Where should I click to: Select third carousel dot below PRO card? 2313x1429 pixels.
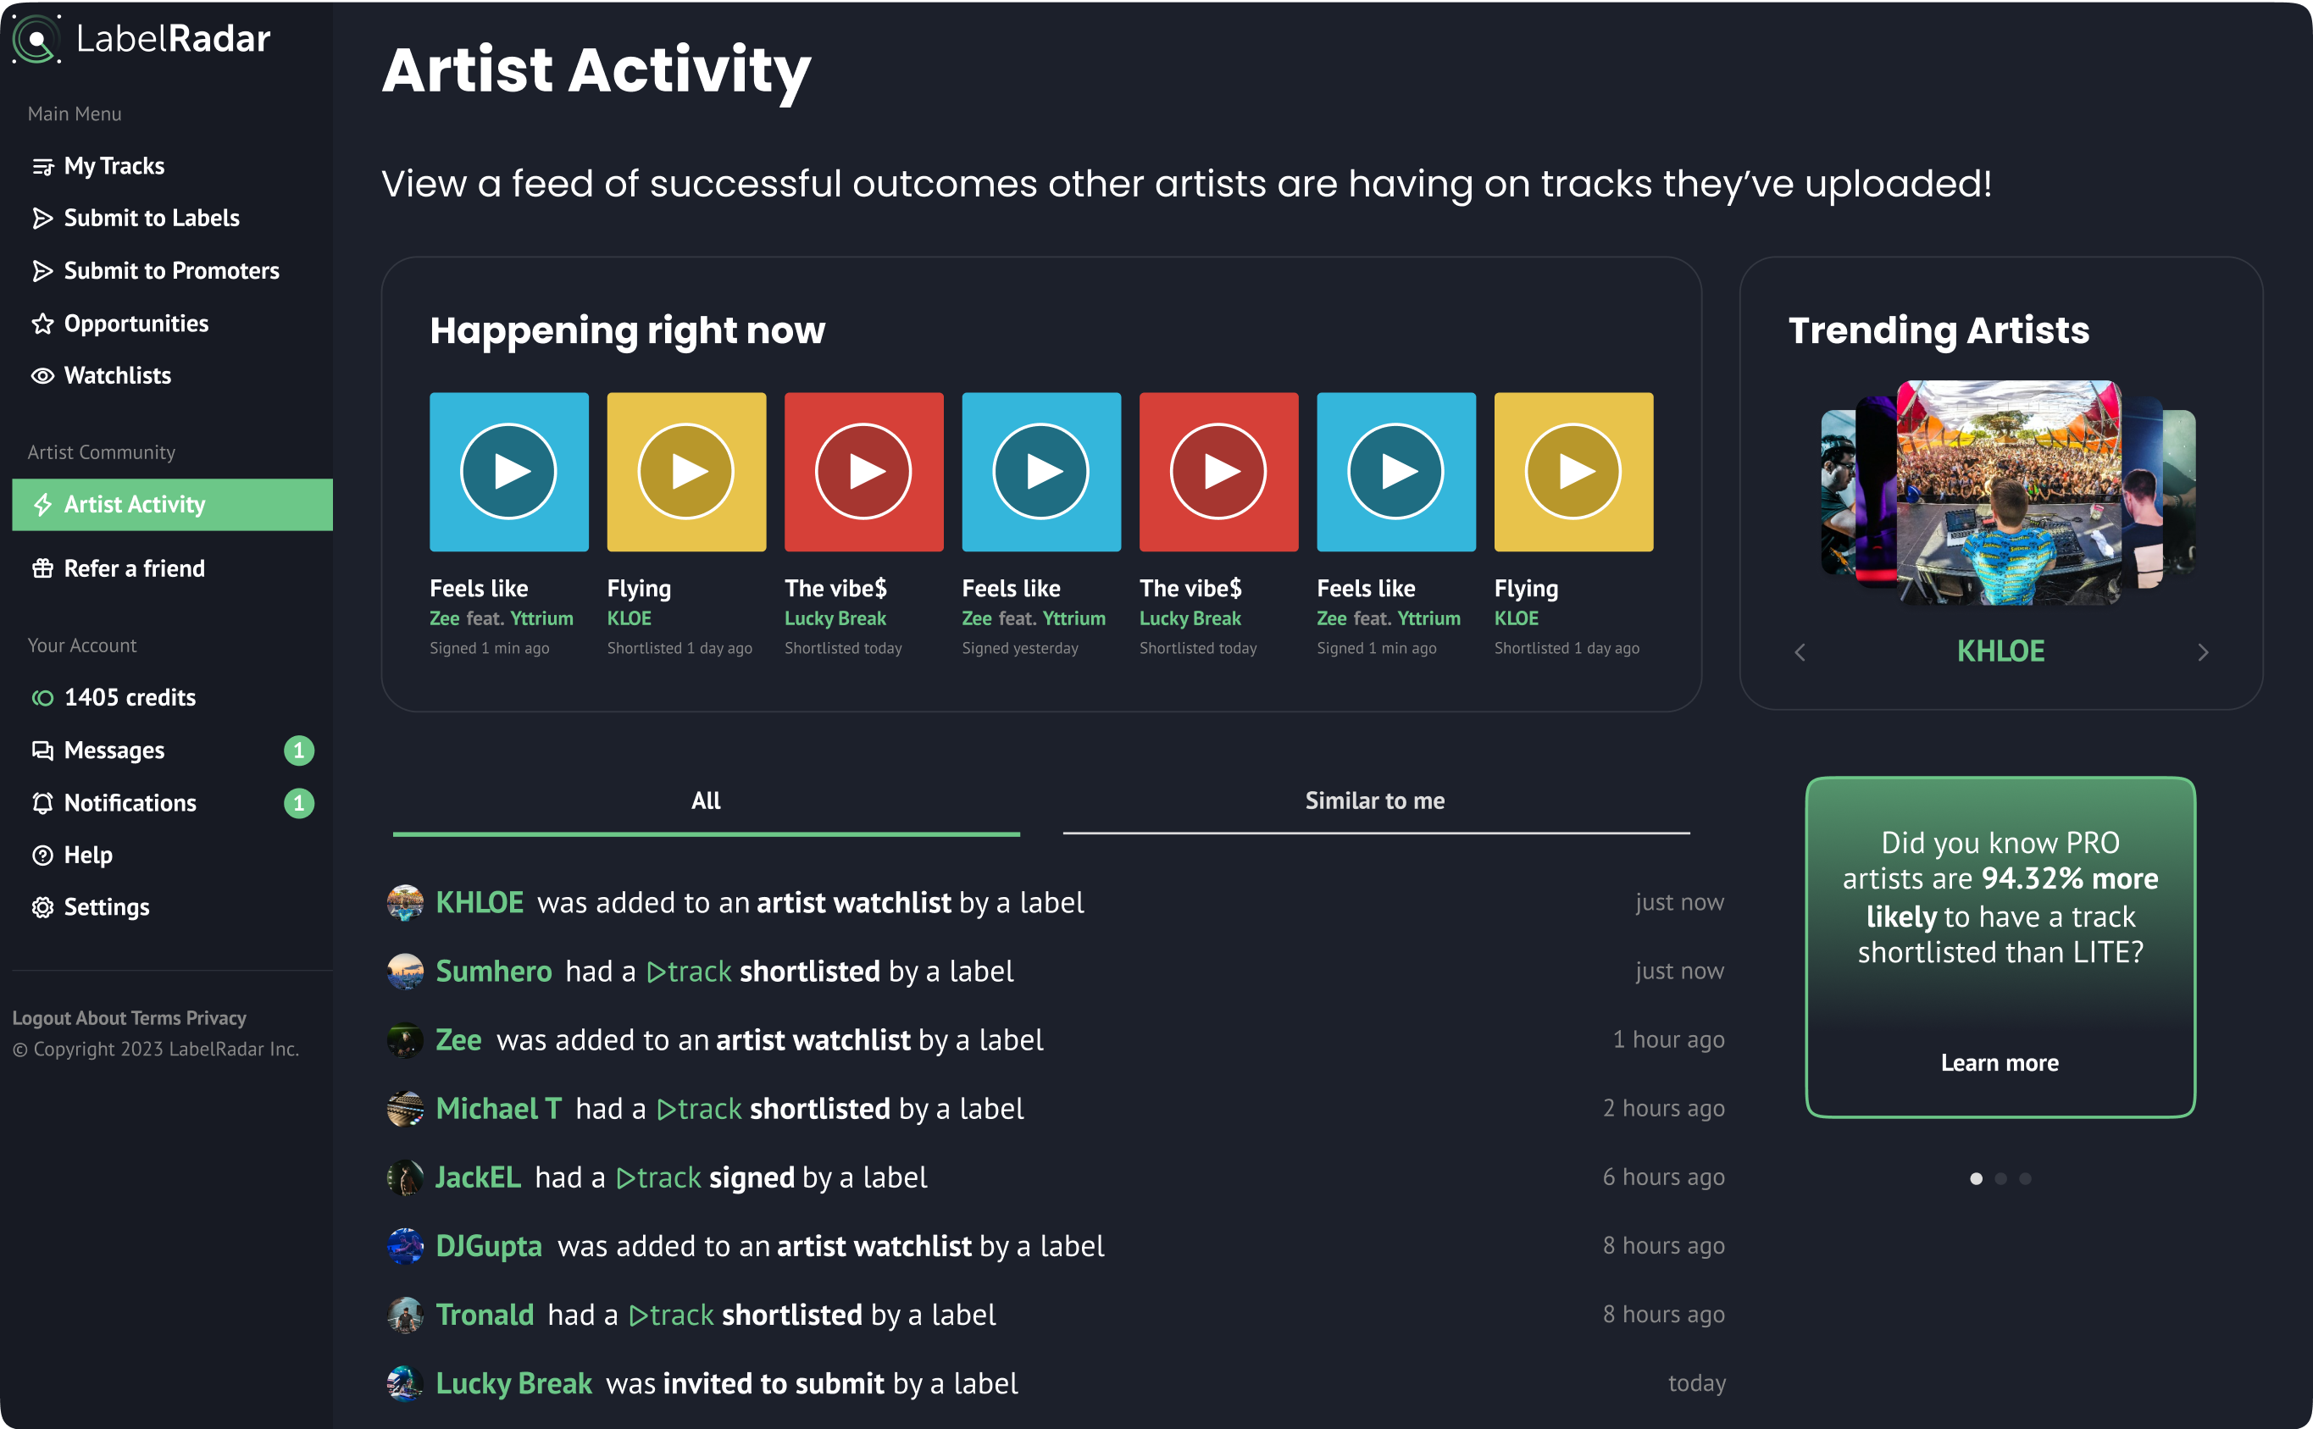(2025, 1178)
